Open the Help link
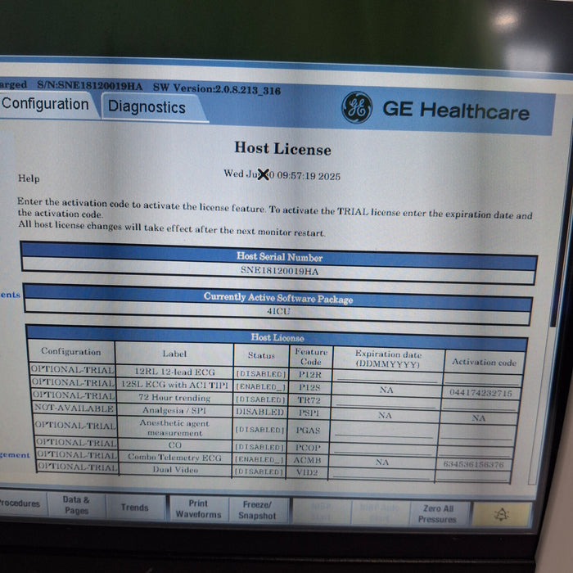573x573 pixels. point(29,178)
